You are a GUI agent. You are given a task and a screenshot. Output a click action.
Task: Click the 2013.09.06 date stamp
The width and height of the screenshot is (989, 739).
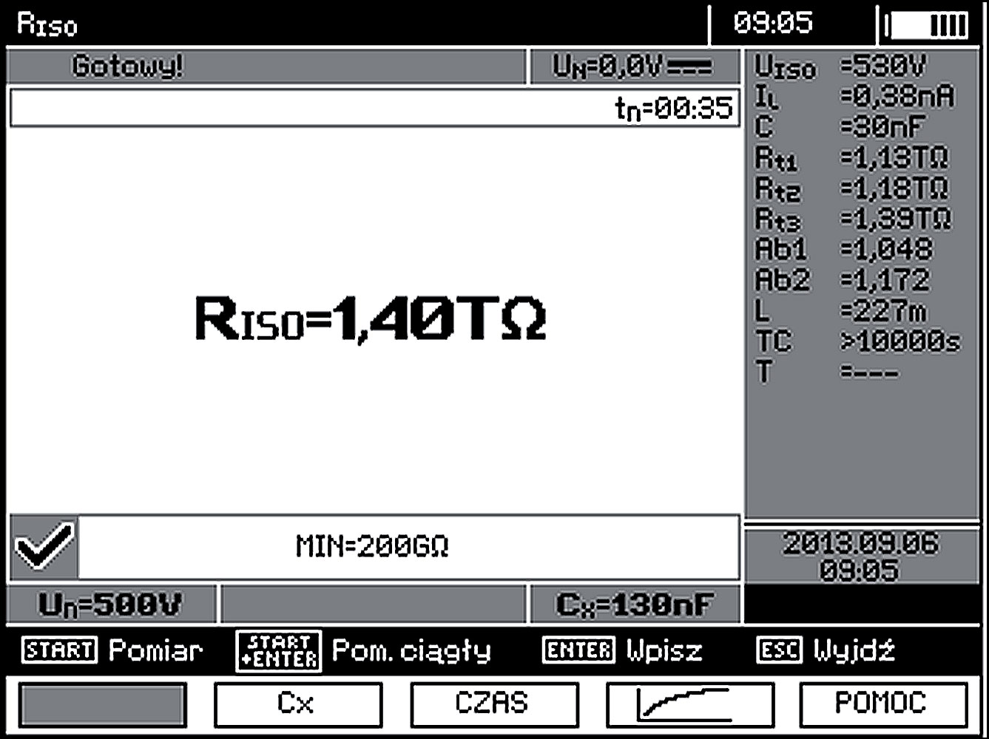coord(860,545)
